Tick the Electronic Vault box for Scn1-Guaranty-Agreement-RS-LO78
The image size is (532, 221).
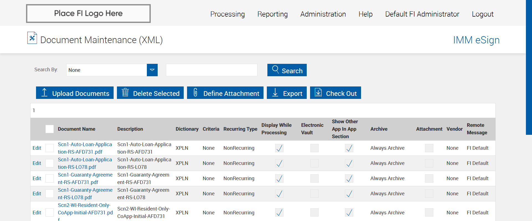314,194
